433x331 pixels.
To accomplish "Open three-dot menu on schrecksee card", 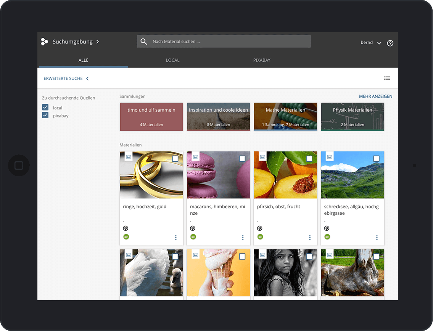I will (377, 238).
